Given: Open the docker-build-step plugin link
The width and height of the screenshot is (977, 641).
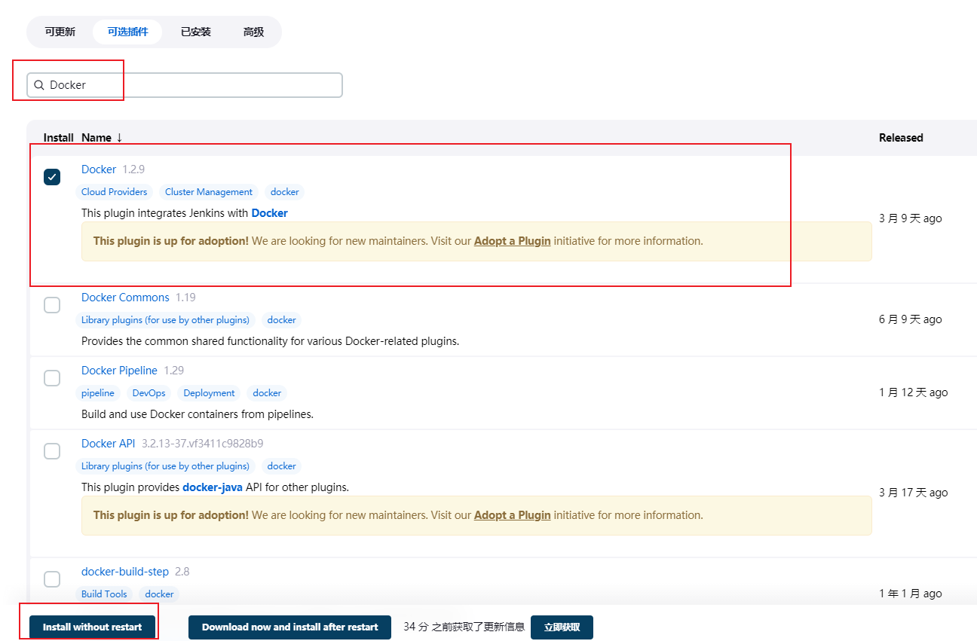Looking at the screenshot, I should [125, 572].
